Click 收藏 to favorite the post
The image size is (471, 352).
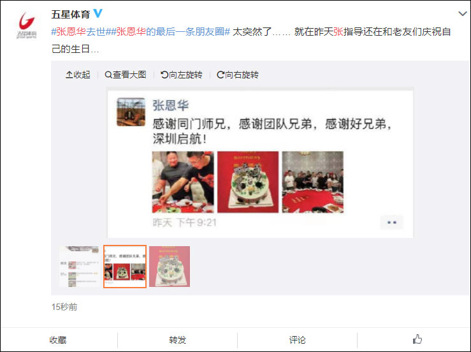click(58, 340)
